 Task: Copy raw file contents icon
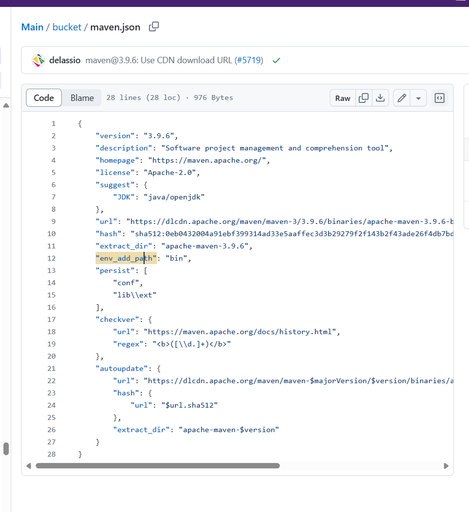[364, 98]
